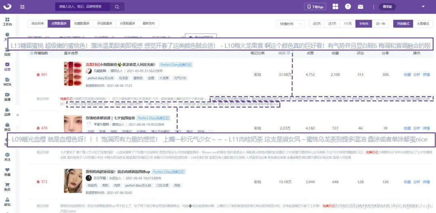The width and height of the screenshot is (436, 213).
Task: Switch to 大图模式 large image view
Action: pos(423,24)
